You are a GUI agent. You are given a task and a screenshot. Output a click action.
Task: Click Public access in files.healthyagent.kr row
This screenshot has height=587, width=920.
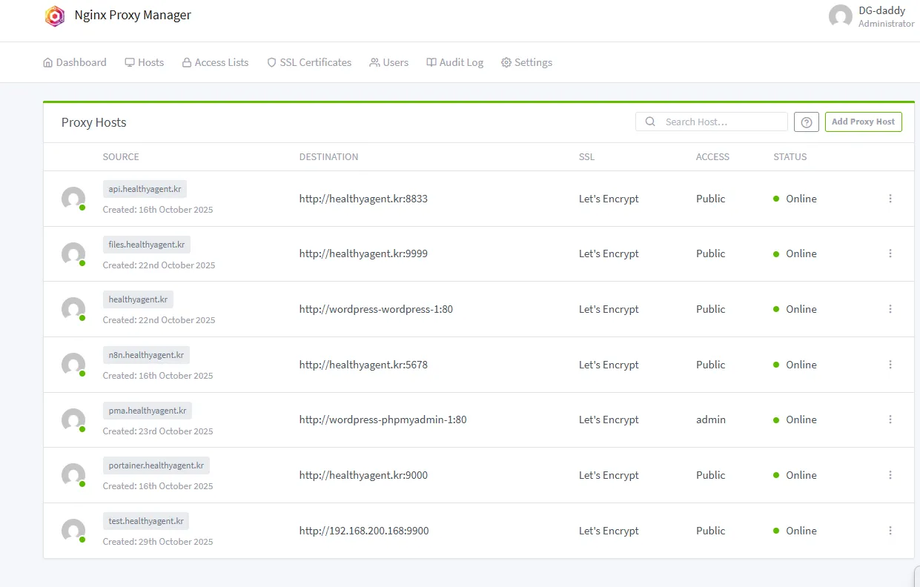point(711,253)
